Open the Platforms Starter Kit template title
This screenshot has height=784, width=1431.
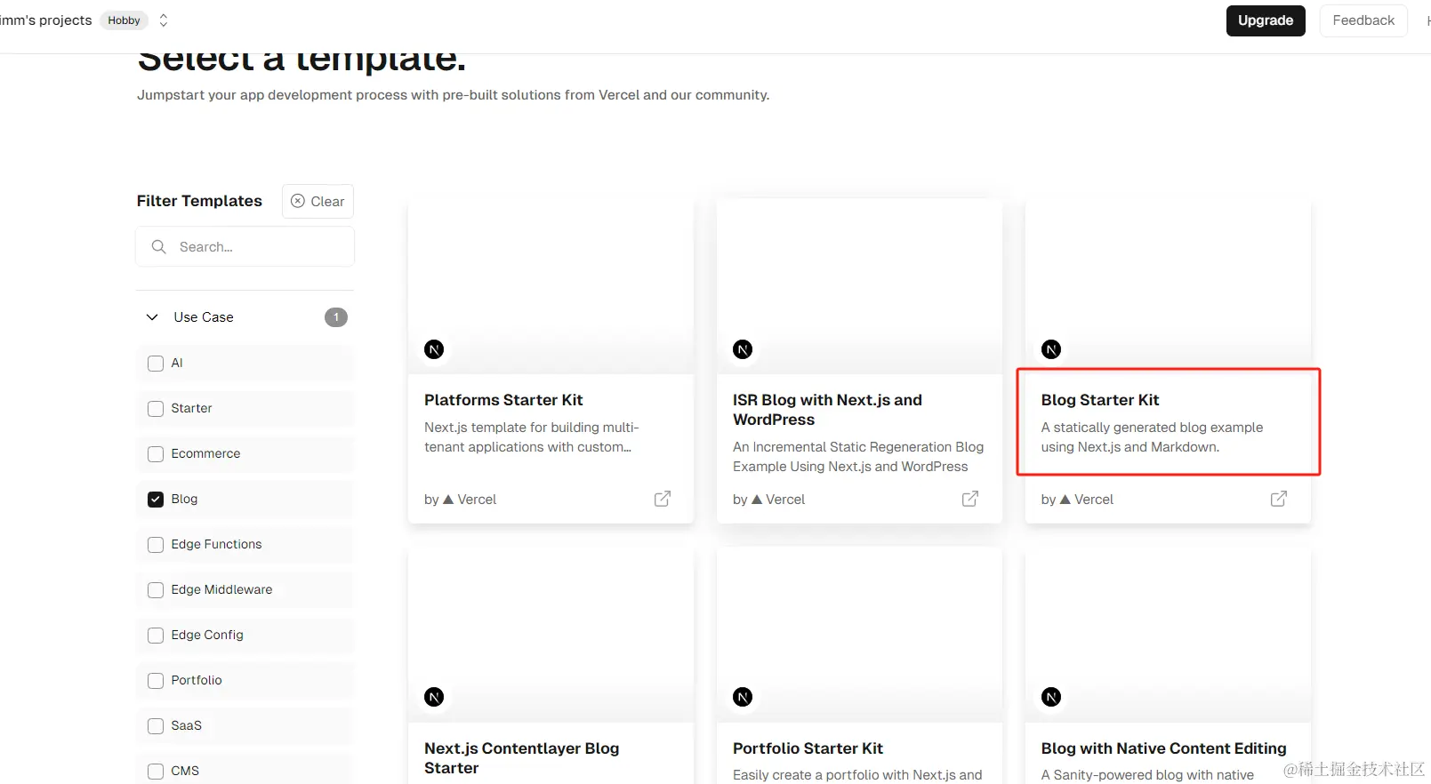pos(503,400)
